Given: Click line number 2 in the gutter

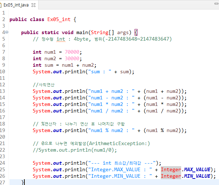Looking at the screenshot, I should pos(4,19).
